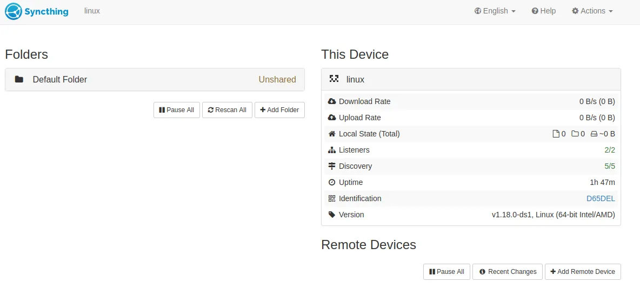Expand the Default Folder panel
The image size is (640, 289).
coord(155,80)
